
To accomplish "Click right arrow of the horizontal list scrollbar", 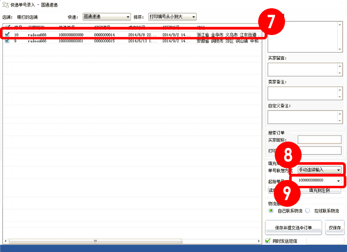I will [x=259, y=241].
